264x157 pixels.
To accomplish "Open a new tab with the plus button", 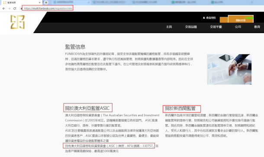I will (46, 2).
